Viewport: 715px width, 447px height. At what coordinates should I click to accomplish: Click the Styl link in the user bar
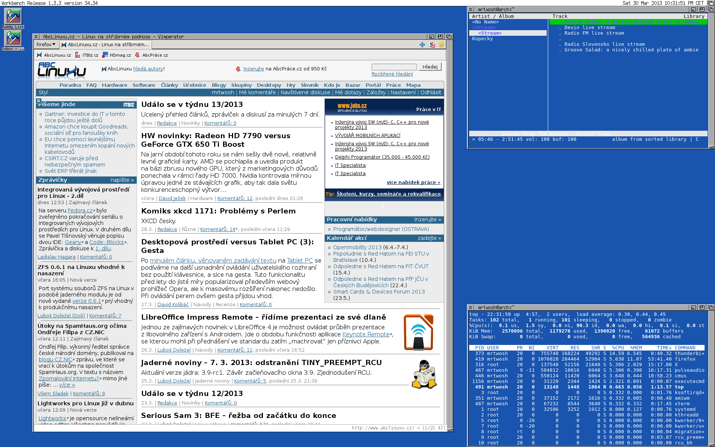point(43,92)
